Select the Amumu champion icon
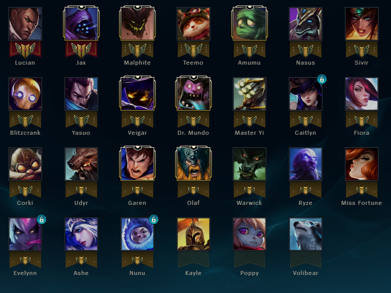The width and height of the screenshot is (391, 293). (x=250, y=24)
